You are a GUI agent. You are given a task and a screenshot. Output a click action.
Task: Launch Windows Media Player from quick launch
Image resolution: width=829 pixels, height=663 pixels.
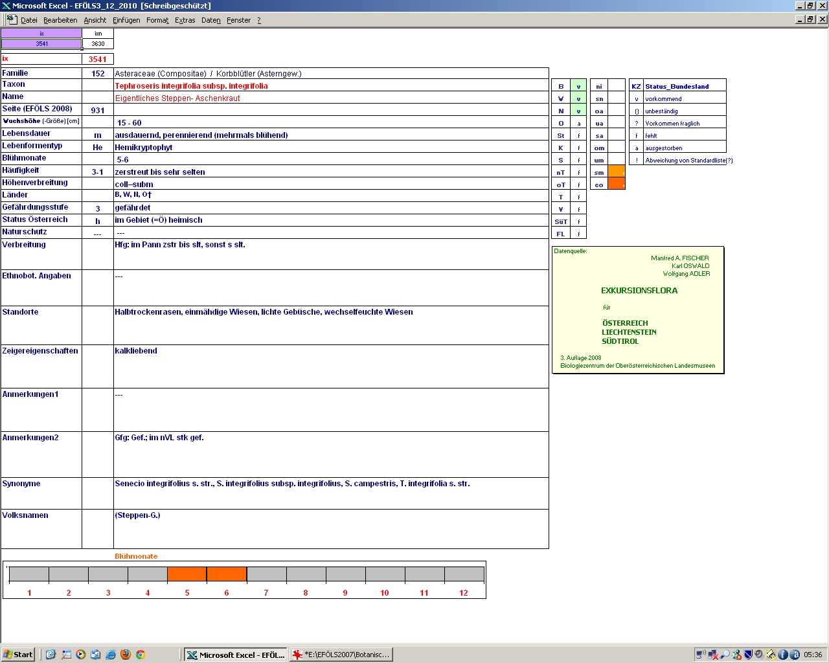[x=81, y=655]
